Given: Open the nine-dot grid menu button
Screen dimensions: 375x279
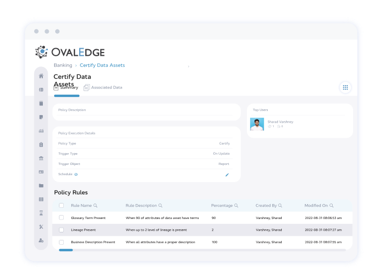Looking at the screenshot, I should [346, 87].
